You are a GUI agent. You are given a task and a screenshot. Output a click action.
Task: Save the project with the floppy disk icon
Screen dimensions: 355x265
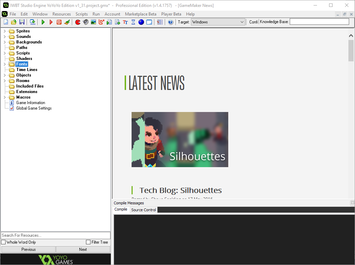(22, 22)
